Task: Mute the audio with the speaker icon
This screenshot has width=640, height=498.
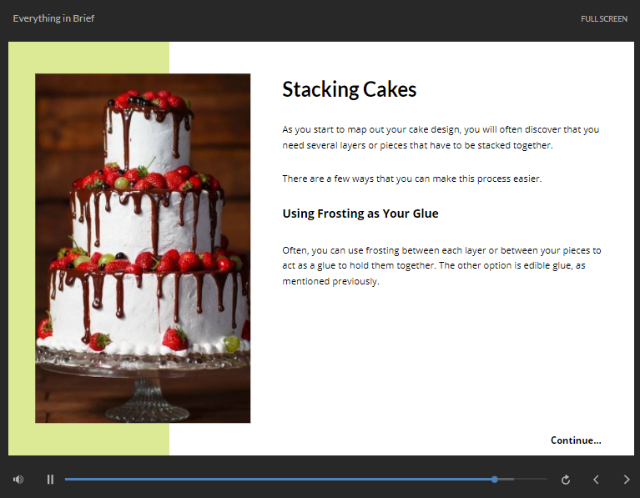Action: pyautogui.click(x=18, y=479)
